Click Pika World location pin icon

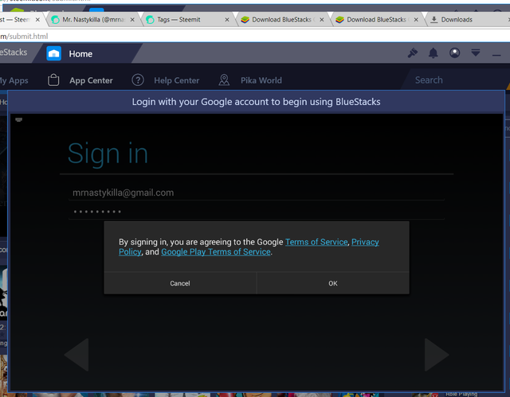click(x=224, y=80)
